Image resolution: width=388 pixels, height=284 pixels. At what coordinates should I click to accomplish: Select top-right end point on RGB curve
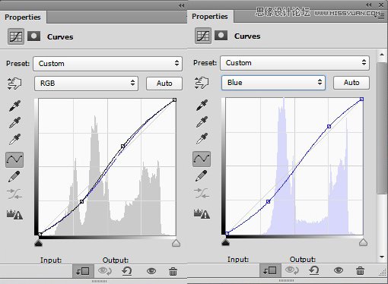pyautogui.click(x=174, y=100)
